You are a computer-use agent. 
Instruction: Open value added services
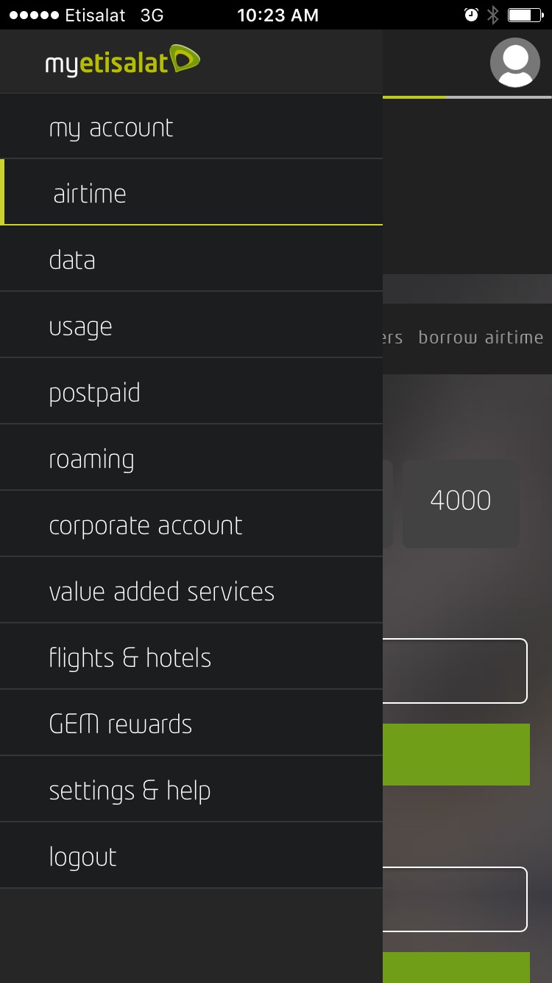tap(191, 591)
